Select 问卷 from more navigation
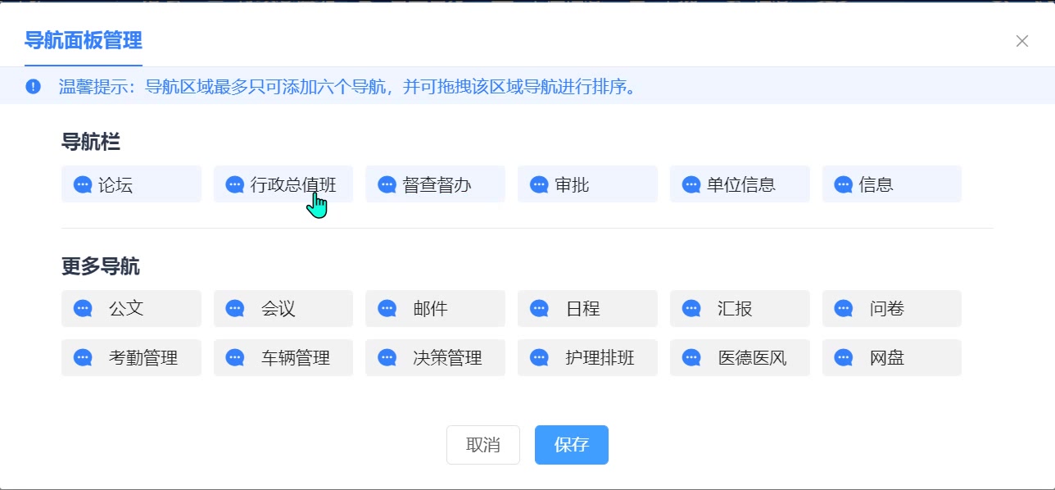Viewport: 1055px width, 490px height. click(891, 309)
